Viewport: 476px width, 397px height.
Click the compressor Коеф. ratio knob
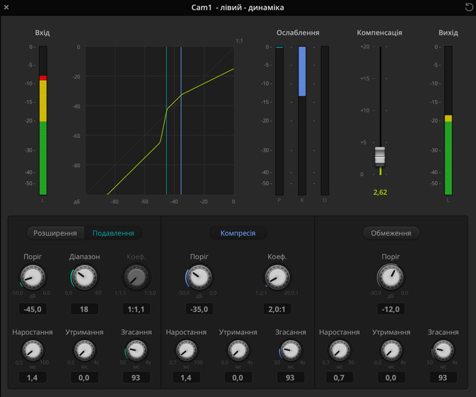pos(277,277)
